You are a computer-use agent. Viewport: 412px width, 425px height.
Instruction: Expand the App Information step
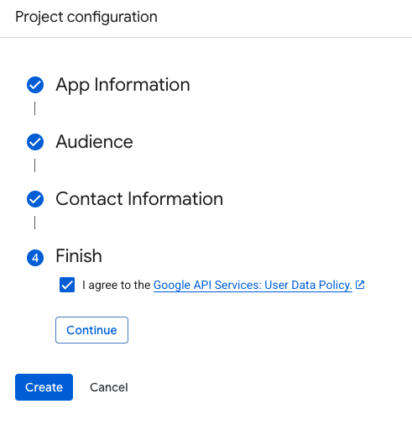pyautogui.click(x=123, y=85)
